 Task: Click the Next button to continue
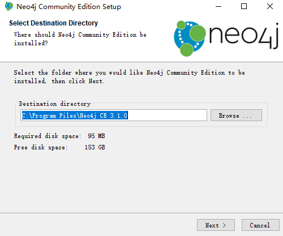216,225
